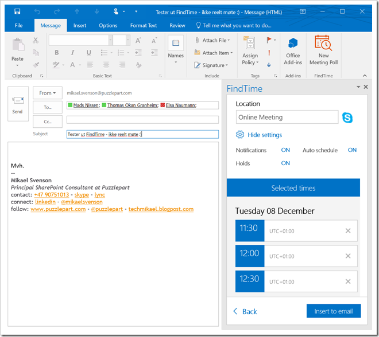This screenshot has width=379, height=337.
Task: Click the Cut scissors icon
Action: point(36,40)
